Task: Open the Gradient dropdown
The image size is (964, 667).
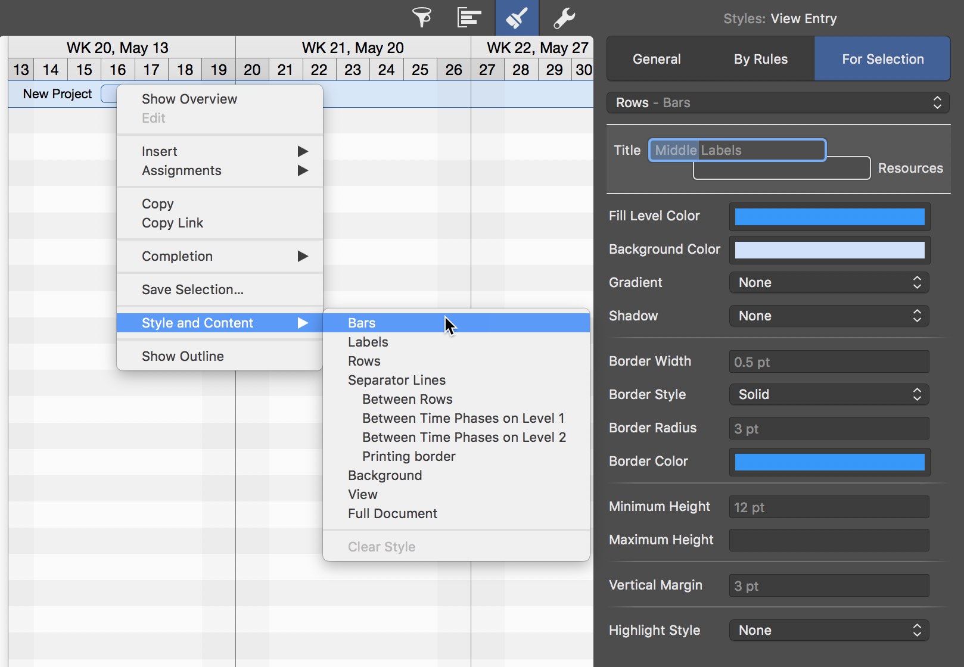Action: coord(829,282)
